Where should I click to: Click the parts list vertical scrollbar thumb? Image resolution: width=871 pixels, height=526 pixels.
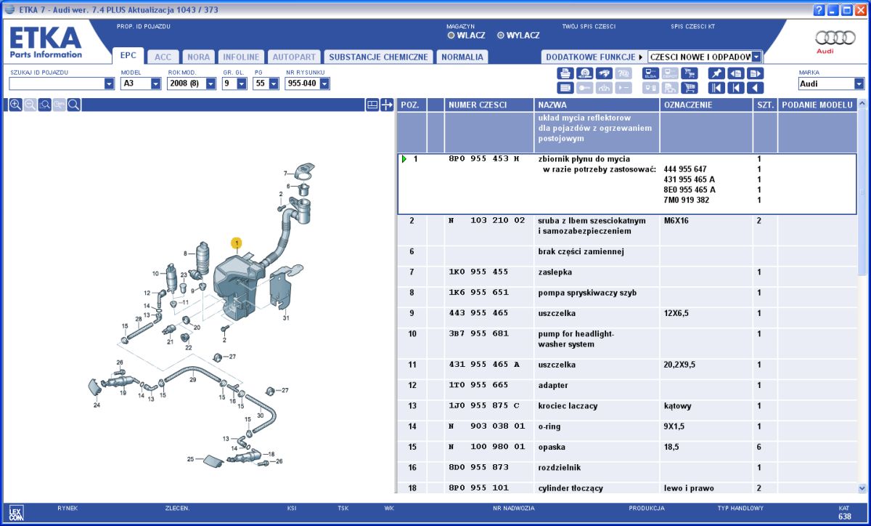click(862, 192)
